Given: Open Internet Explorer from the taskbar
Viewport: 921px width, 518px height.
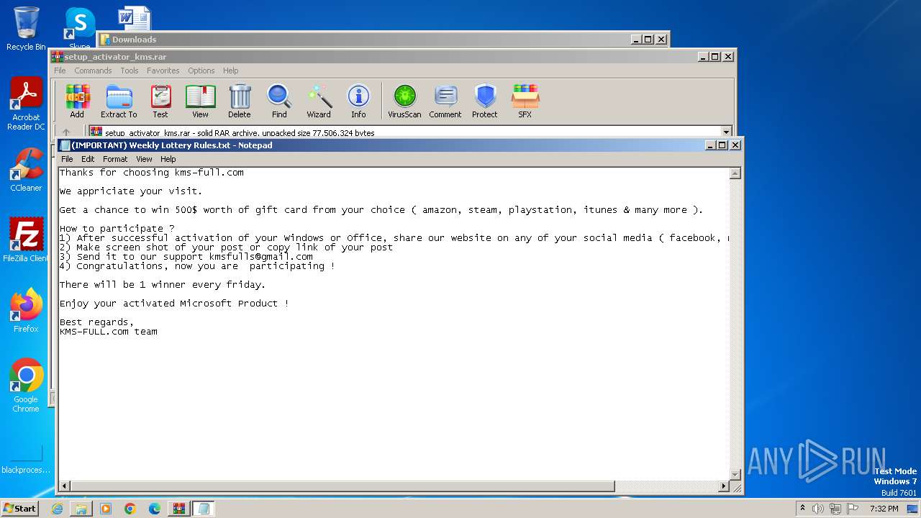Looking at the screenshot, I should [57, 509].
